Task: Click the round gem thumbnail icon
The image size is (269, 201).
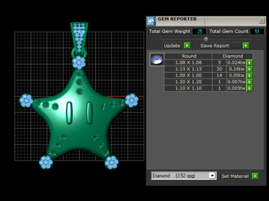Action: pyautogui.click(x=157, y=60)
